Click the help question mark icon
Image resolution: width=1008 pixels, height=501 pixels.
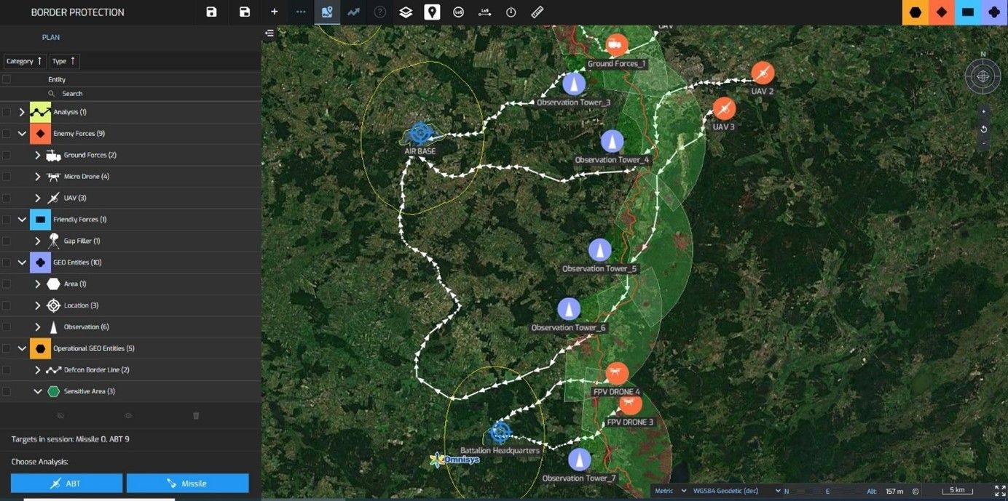click(x=379, y=12)
